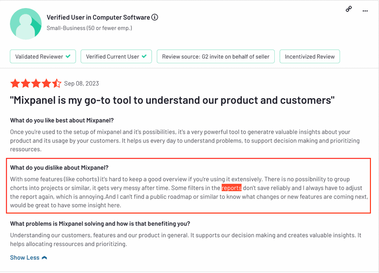379x273 pixels.
Task: Click 'What do you dislike about Mixpanel?' heading
Action: (59, 168)
